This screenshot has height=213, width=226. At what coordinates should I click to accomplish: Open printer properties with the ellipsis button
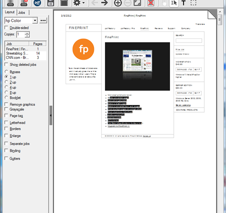click(43, 20)
